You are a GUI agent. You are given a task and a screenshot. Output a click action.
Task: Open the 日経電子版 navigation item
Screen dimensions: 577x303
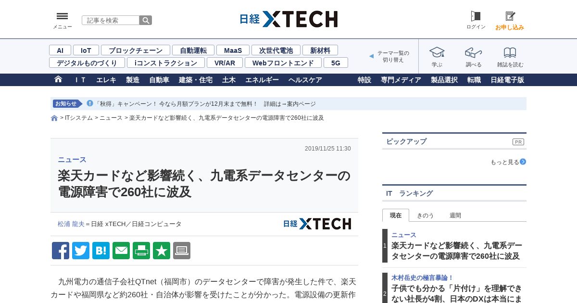coord(507,80)
